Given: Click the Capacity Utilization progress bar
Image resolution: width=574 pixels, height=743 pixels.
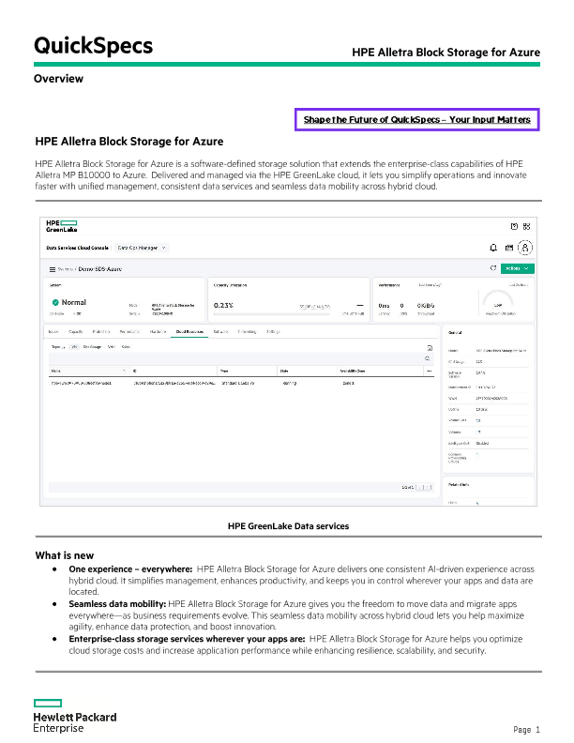Looking at the screenshot, I should tap(272, 313).
